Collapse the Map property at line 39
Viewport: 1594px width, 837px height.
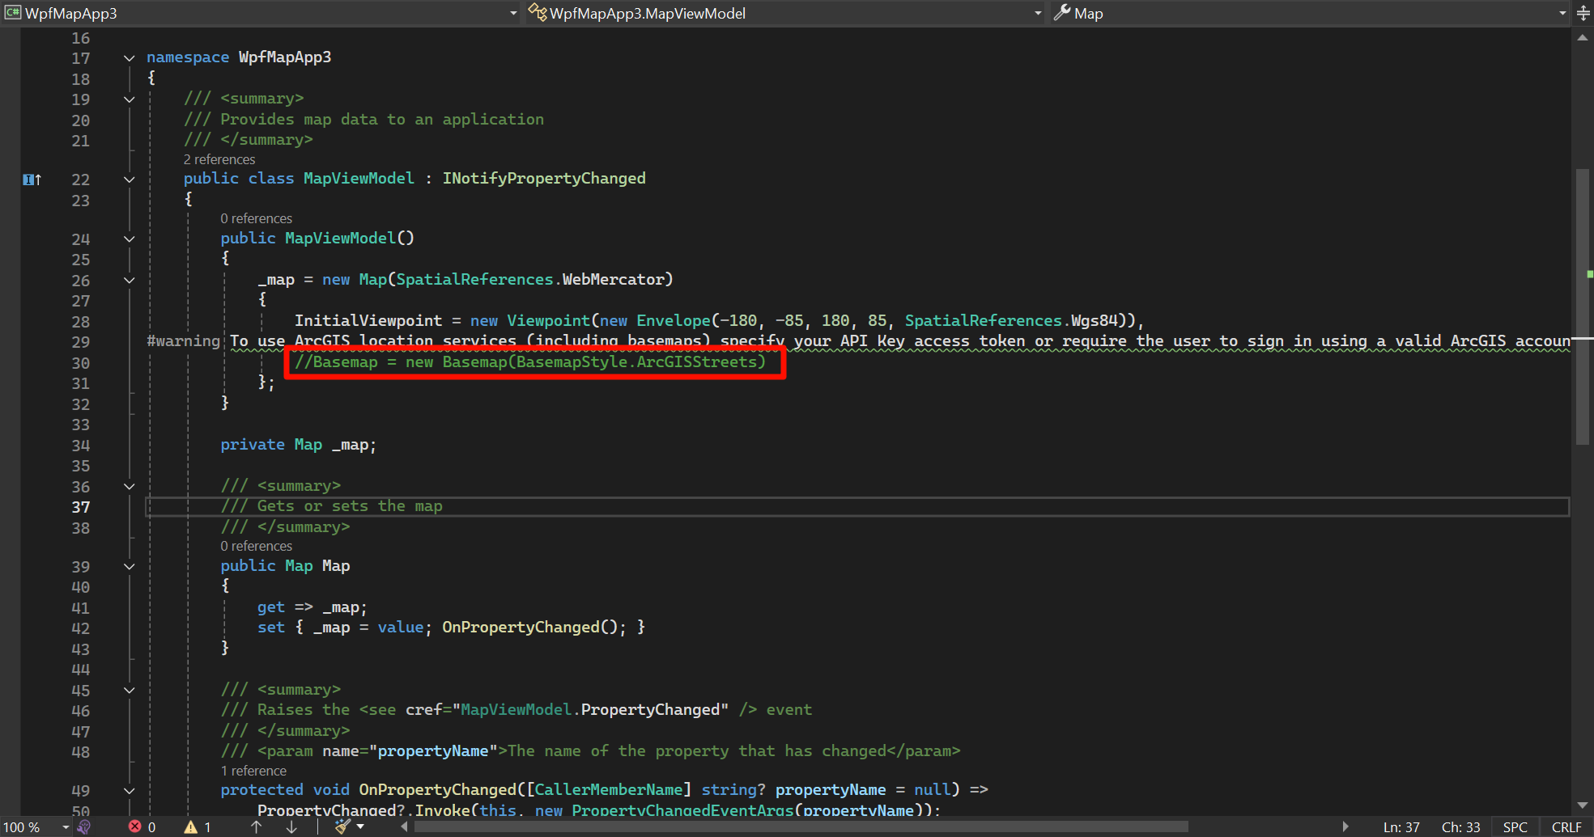[x=129, y=566]
